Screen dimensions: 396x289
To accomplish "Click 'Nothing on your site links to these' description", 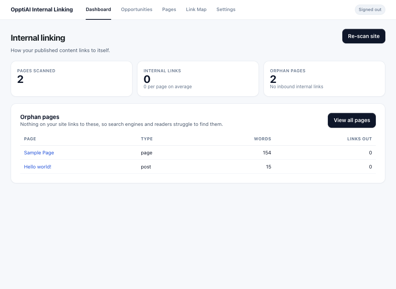I will (x=121, y=124).
